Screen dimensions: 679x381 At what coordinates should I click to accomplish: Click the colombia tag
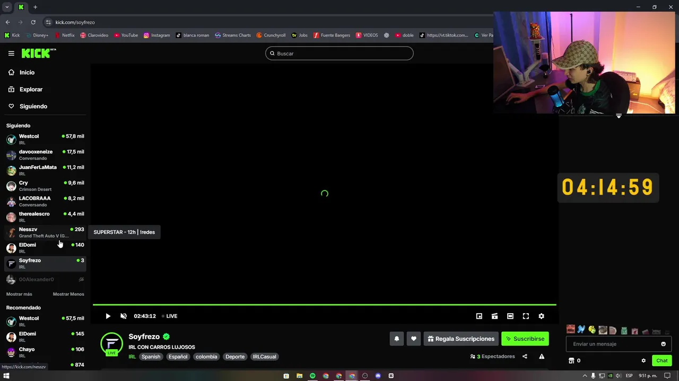click(206, 357)
